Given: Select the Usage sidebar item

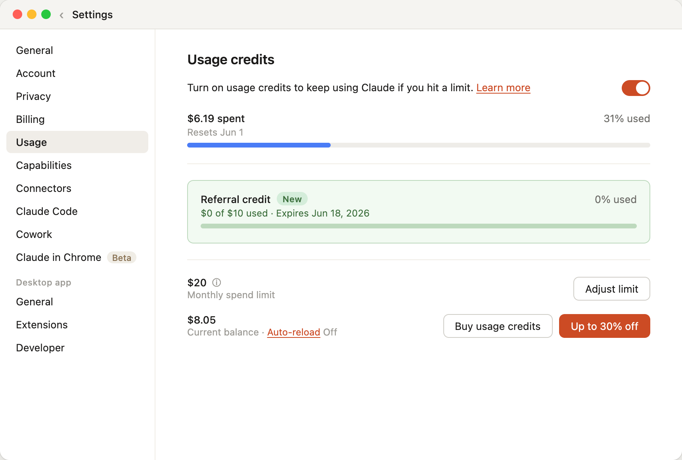Looking at the screenshot, I should click(x=77, y=142).
